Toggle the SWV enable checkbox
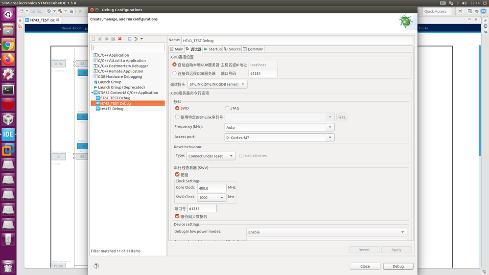The height and width of the screenshot is (275, 489). tap(177, 175)
